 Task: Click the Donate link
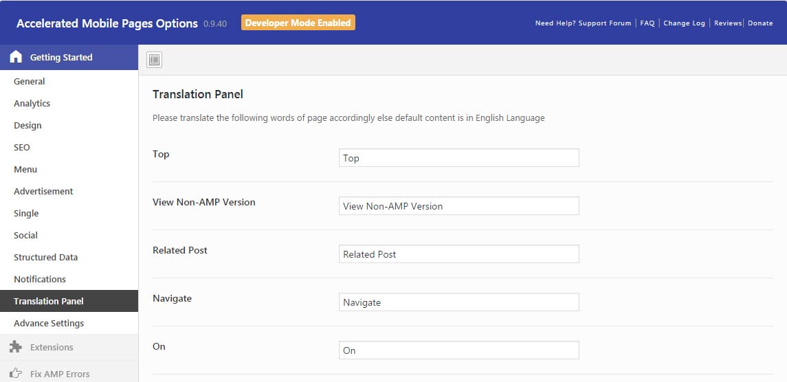point(760,23)
